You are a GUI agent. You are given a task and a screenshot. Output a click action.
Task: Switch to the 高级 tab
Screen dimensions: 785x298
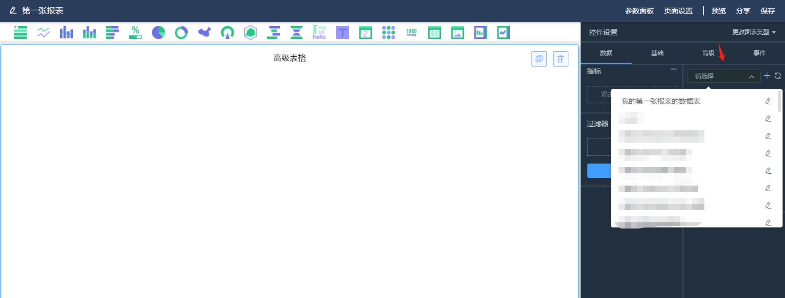pos(708,53)
